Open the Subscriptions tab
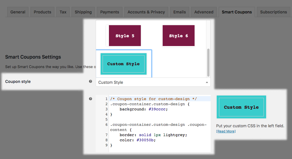292x159 pixels. point(273,12)
